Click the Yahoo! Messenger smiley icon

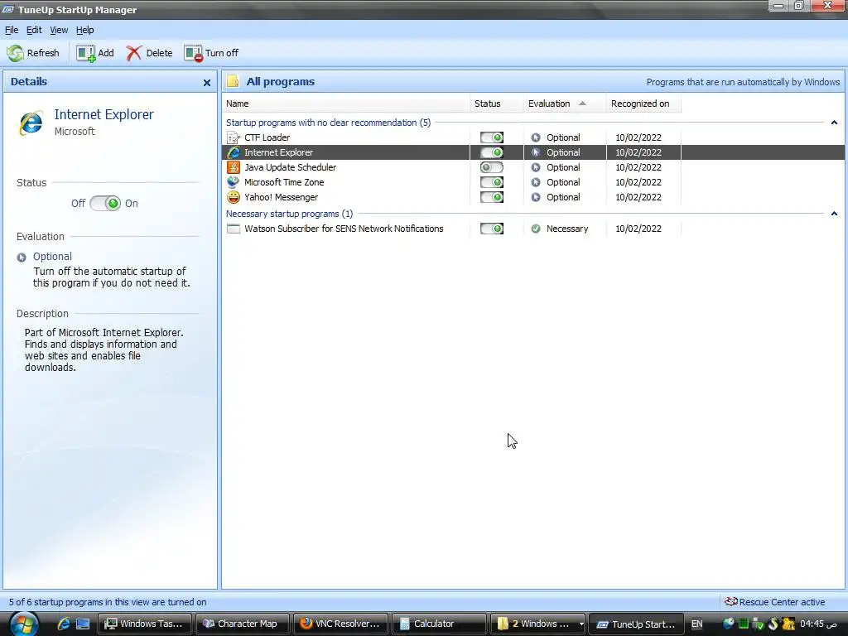click(x=233, y=197)
